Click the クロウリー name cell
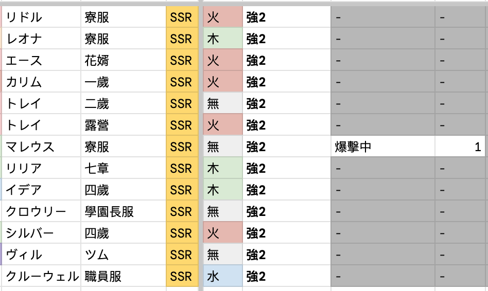This screenshot has height=291, width=488. click(41, 211)
